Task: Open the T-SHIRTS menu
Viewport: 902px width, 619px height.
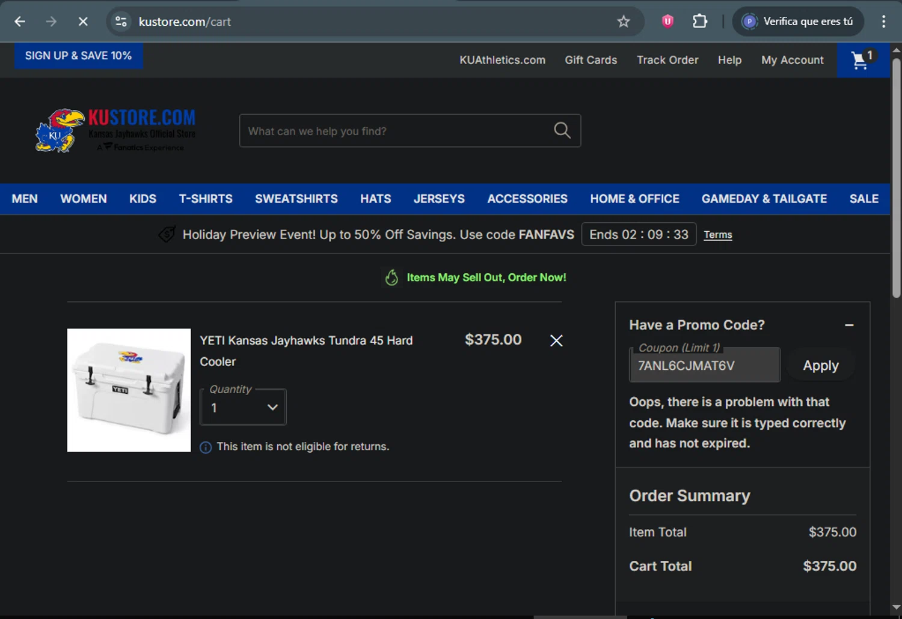Action: point(206,199)
